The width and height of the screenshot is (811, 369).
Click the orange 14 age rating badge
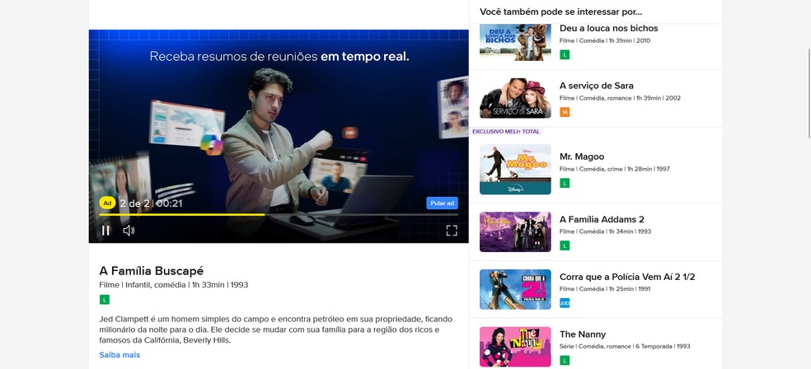pyautogui.click(x=565, y=112)
